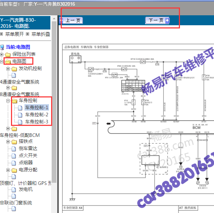
Task: Open the 顶棚灯、计价器和 GPS entry
Action: click(x=26, y=183)
